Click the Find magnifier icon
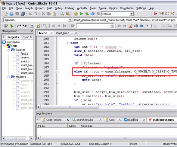 click(62, 14)
